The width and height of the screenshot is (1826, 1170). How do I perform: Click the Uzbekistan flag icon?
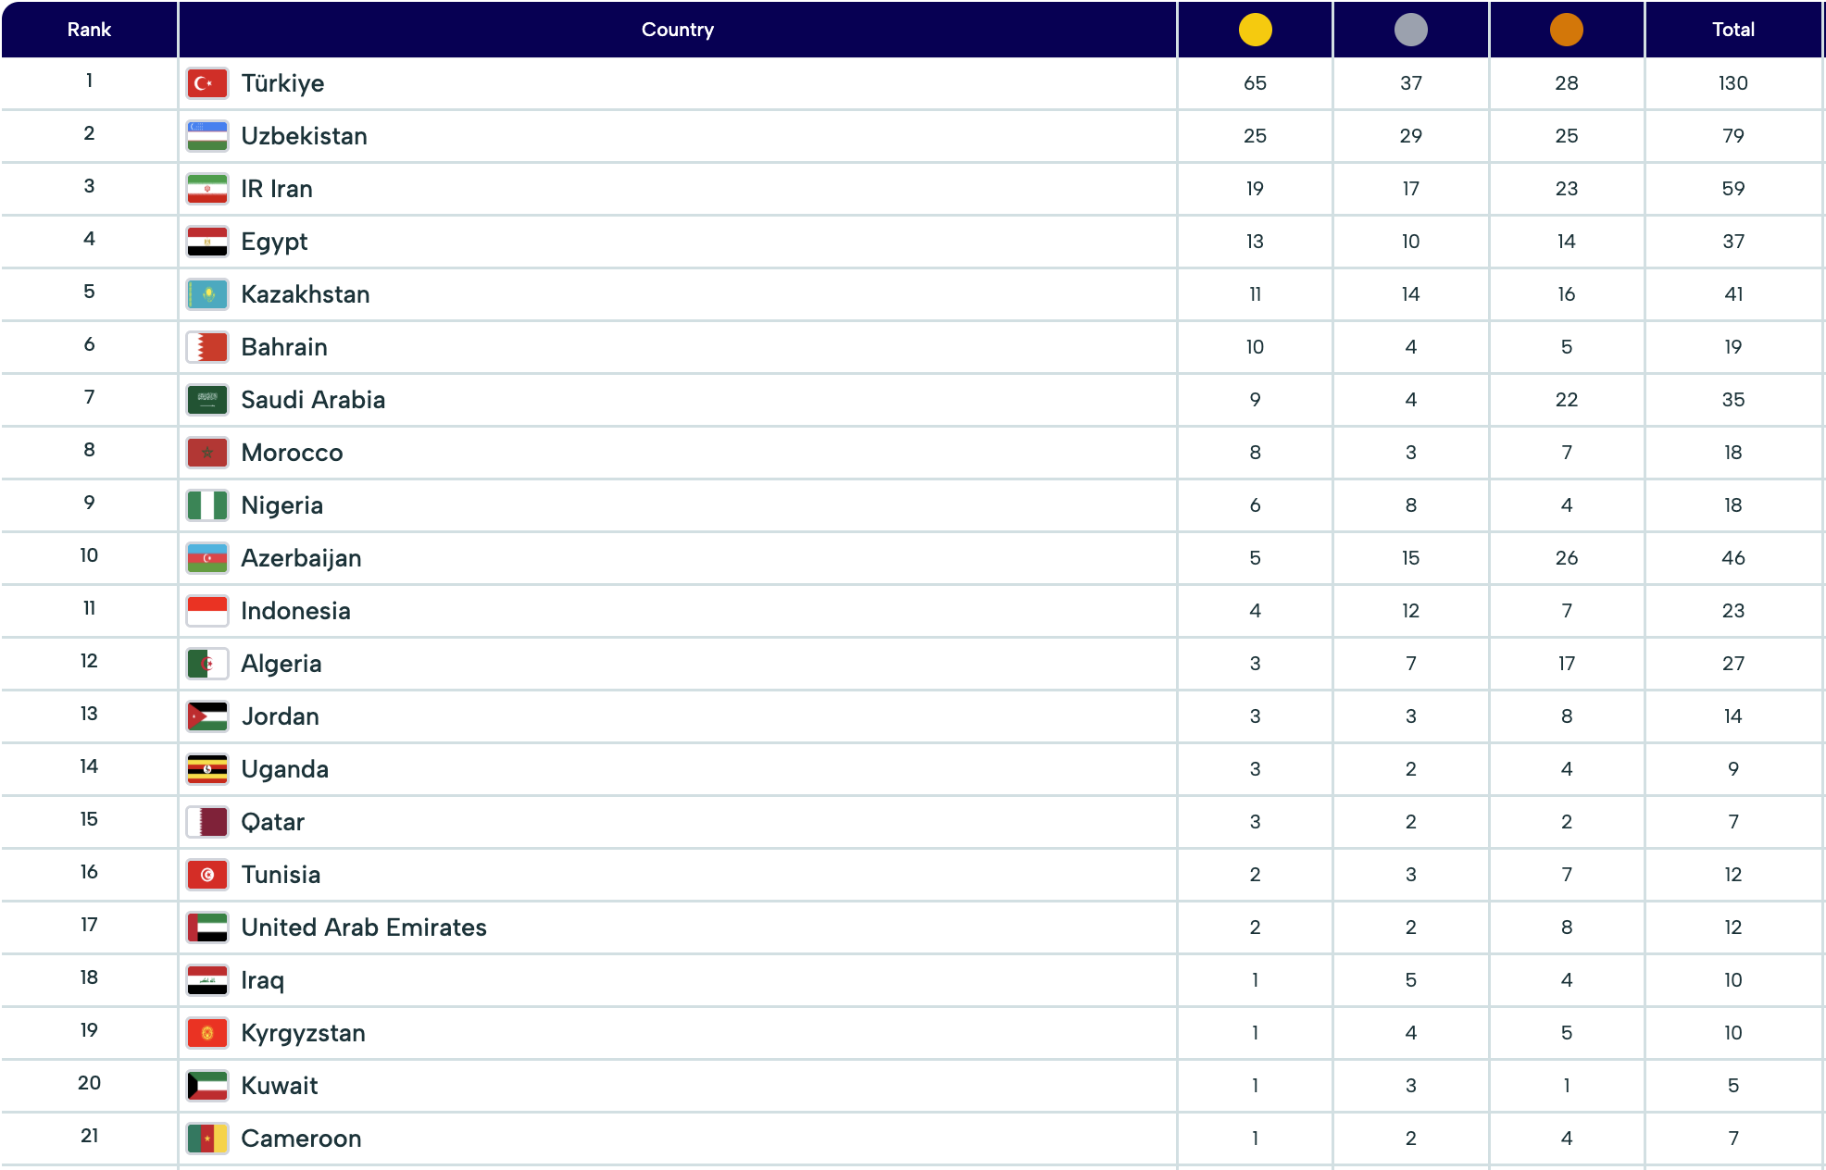click(x=206, y=136)
